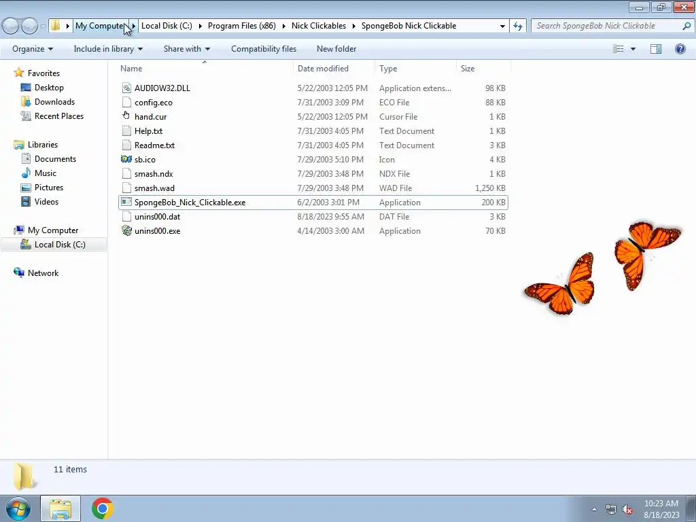Click the network tray icon

click(x=611, y=510)
